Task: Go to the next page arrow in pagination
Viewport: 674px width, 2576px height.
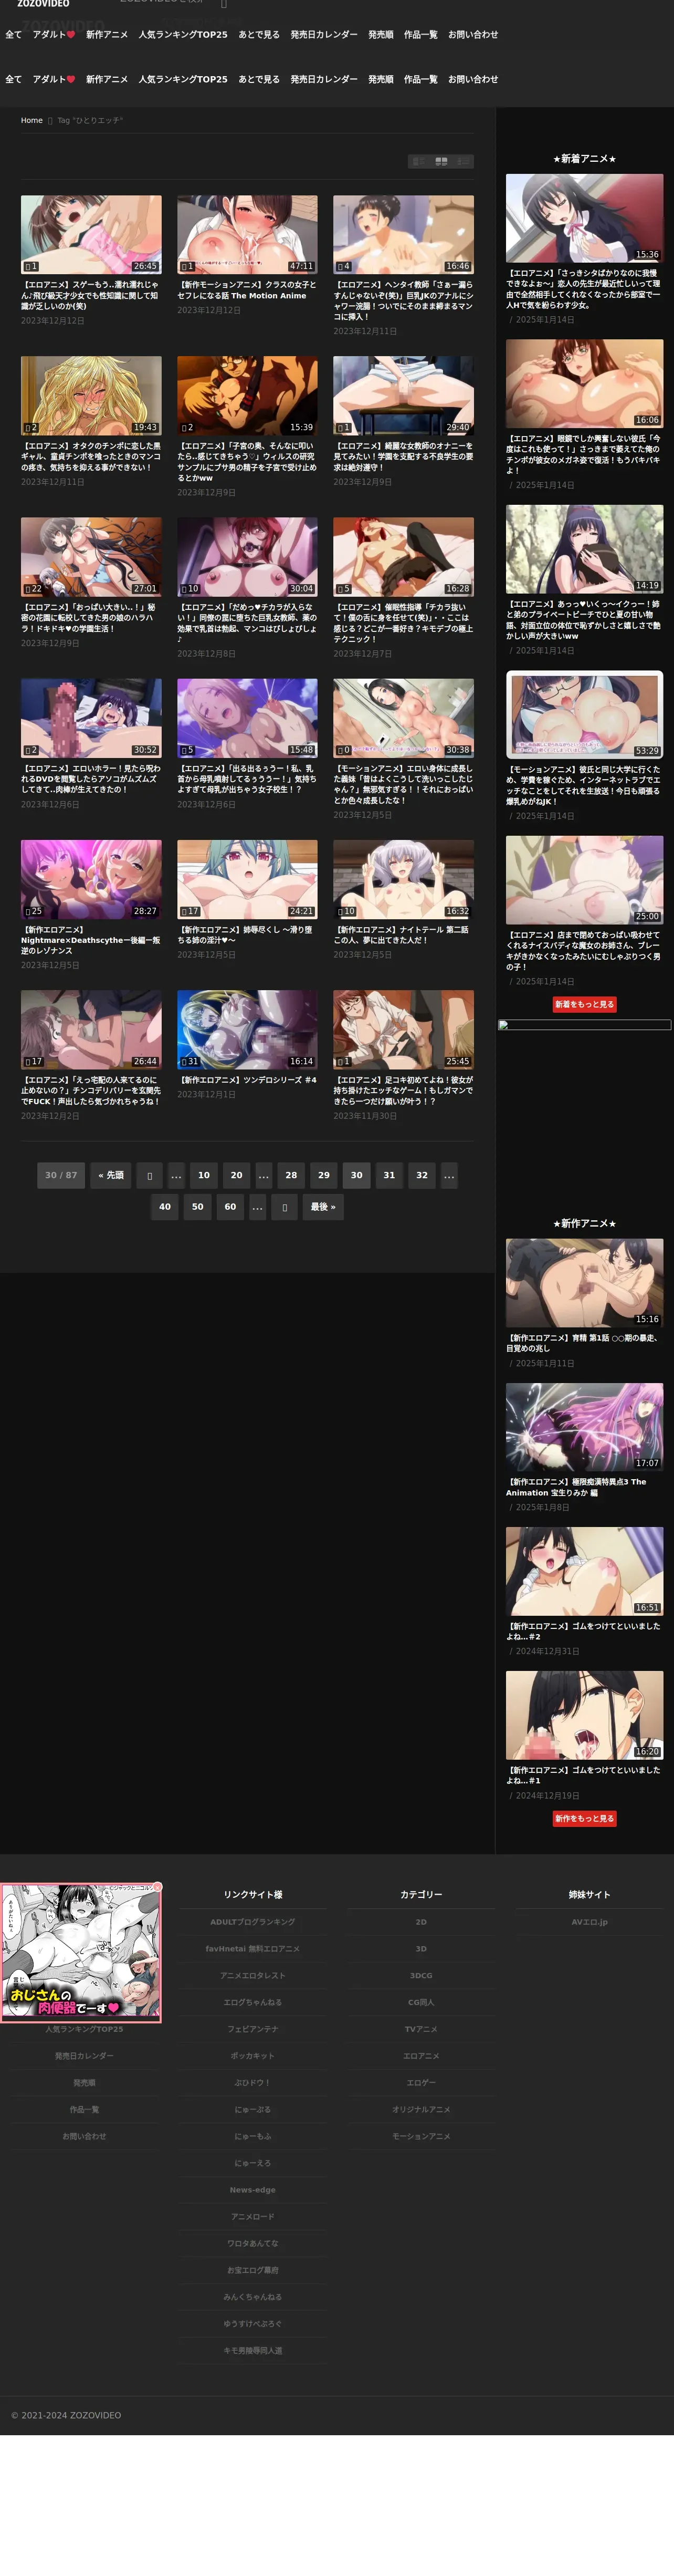Action: pyautogui.click(x=285, y=1207)
